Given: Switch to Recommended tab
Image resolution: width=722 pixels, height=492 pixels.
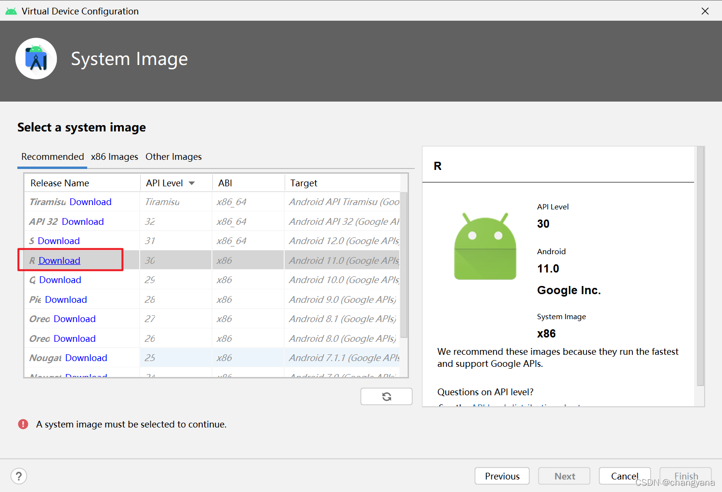Looking at the screenshot, I should click(x=53, y=156).
